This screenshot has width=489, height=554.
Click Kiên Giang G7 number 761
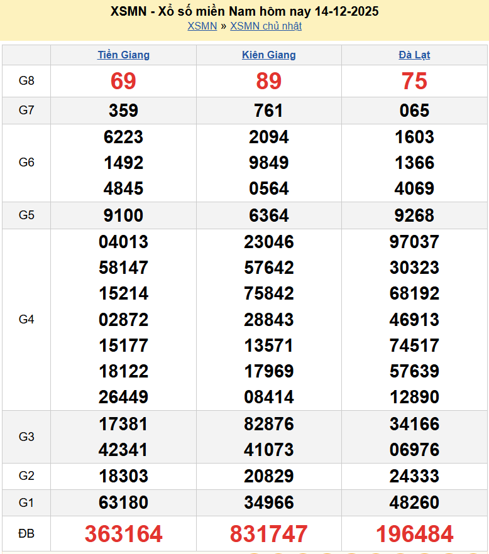[x=268, y=111]
